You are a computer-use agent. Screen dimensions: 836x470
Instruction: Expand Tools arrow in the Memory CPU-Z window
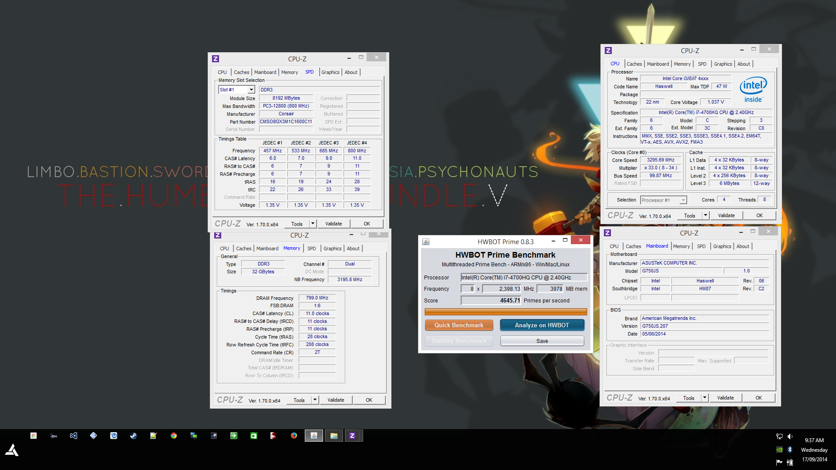[315, 400]
